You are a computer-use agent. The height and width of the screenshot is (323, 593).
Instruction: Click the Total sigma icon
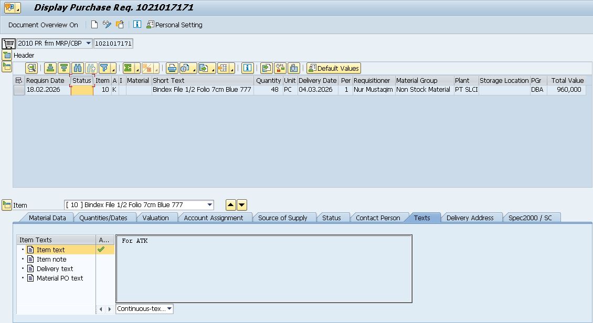[128, 68]
